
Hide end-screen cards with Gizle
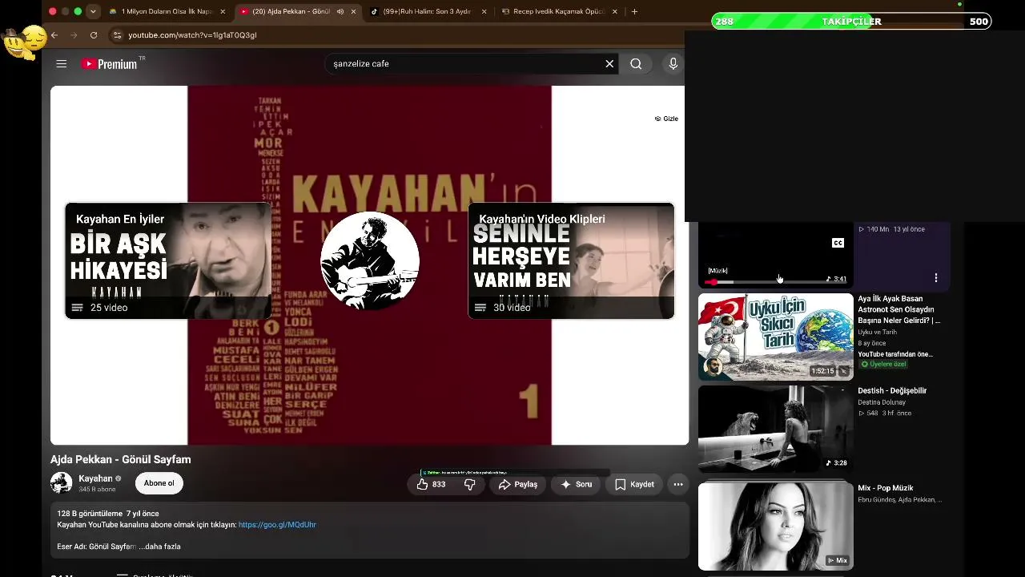(666, 119)
